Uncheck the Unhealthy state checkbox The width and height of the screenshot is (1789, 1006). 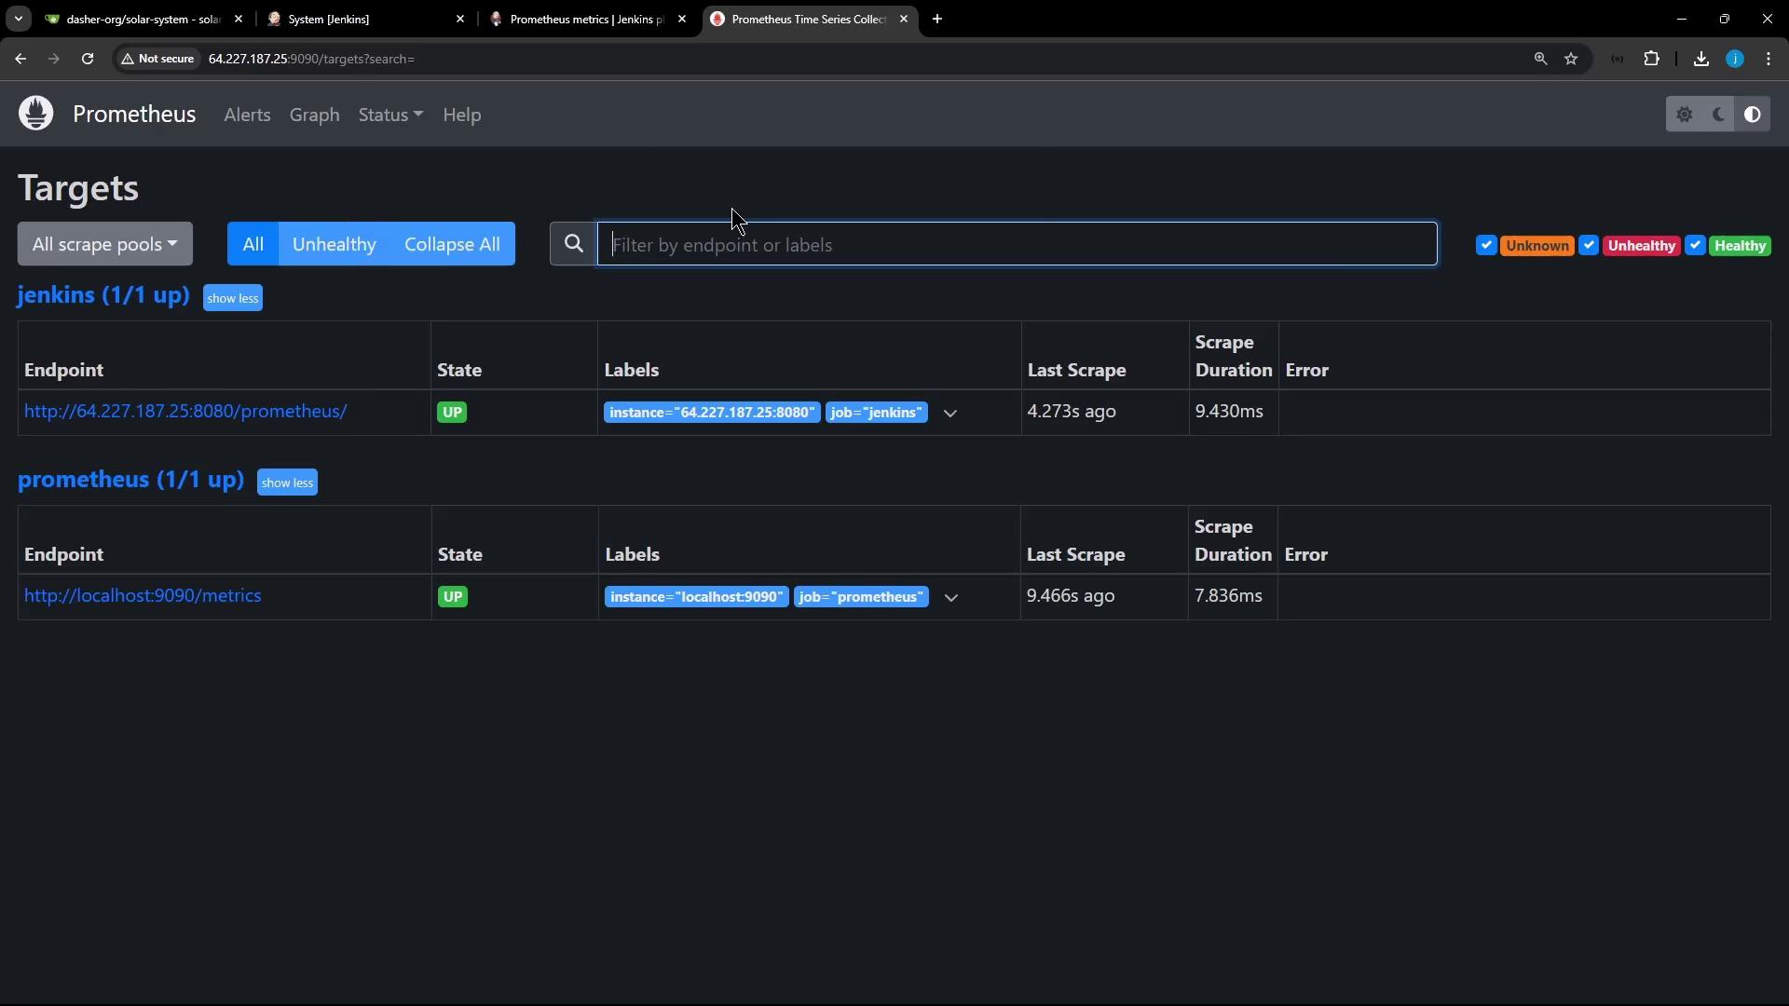pyautogui.click(x=1589, y=246)
